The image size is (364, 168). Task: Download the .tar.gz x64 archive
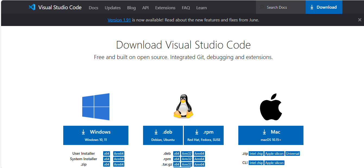click(177, 164)
